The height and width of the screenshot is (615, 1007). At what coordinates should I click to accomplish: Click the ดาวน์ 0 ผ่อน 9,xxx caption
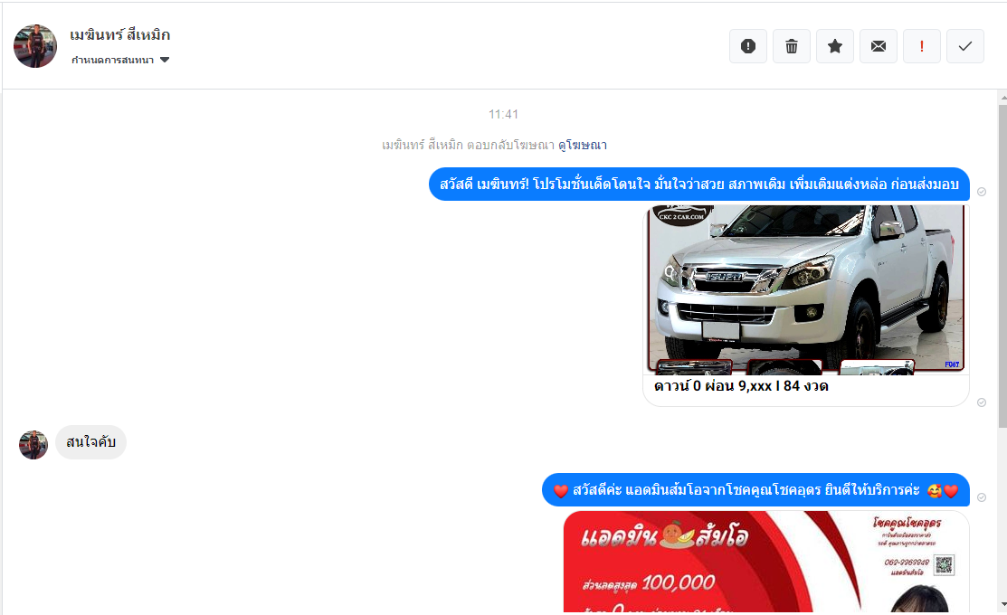741,386
